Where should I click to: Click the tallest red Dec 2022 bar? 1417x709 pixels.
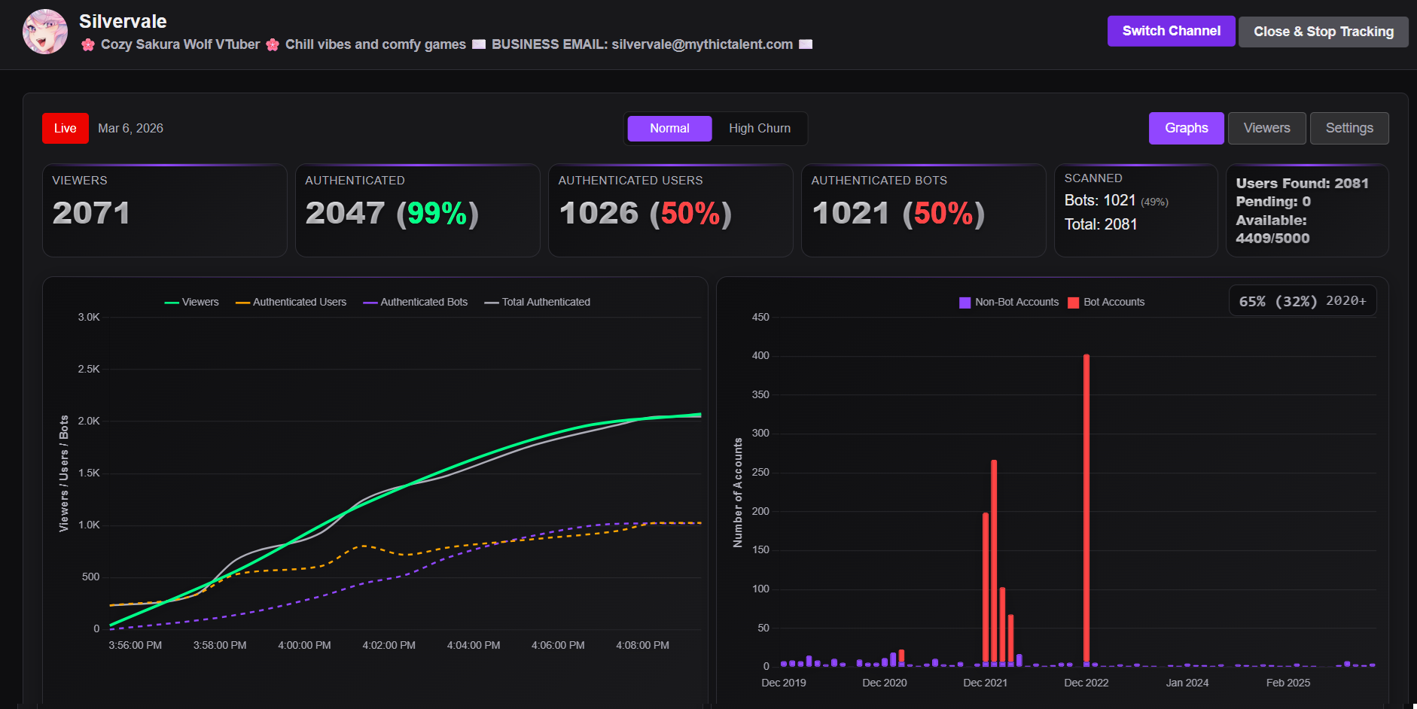pos(1086,509)
